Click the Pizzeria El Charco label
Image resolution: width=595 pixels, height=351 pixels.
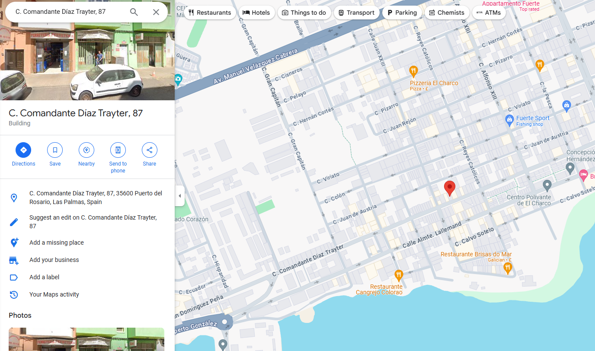click(x=434, y=83)
